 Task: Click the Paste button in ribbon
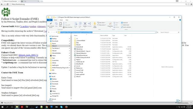(x=60, y=24)
